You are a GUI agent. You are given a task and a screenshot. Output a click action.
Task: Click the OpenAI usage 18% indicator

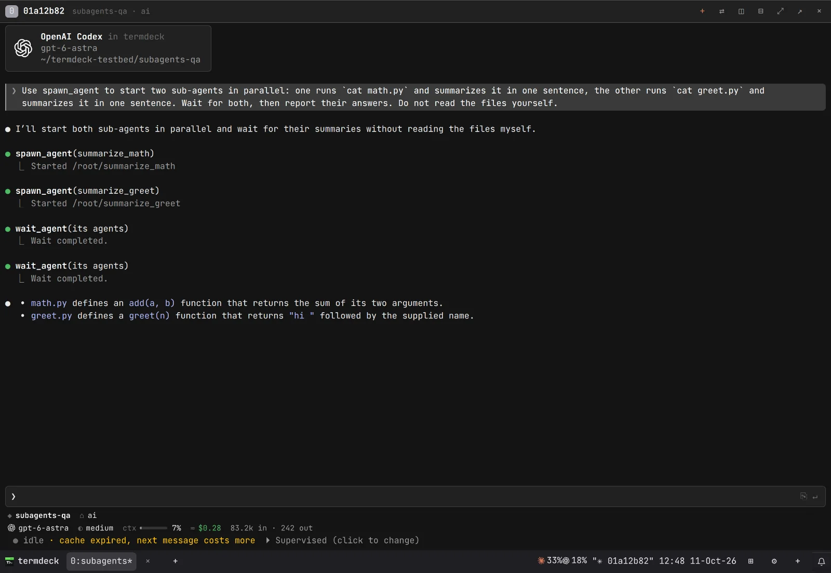[575, 561]
